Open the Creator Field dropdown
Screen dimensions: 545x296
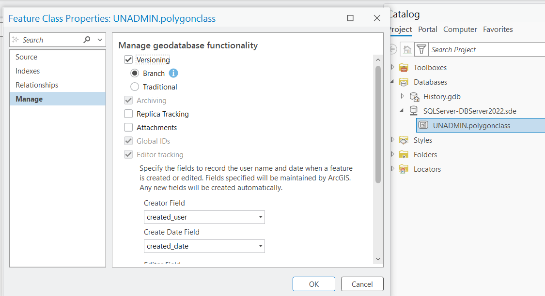260,217
